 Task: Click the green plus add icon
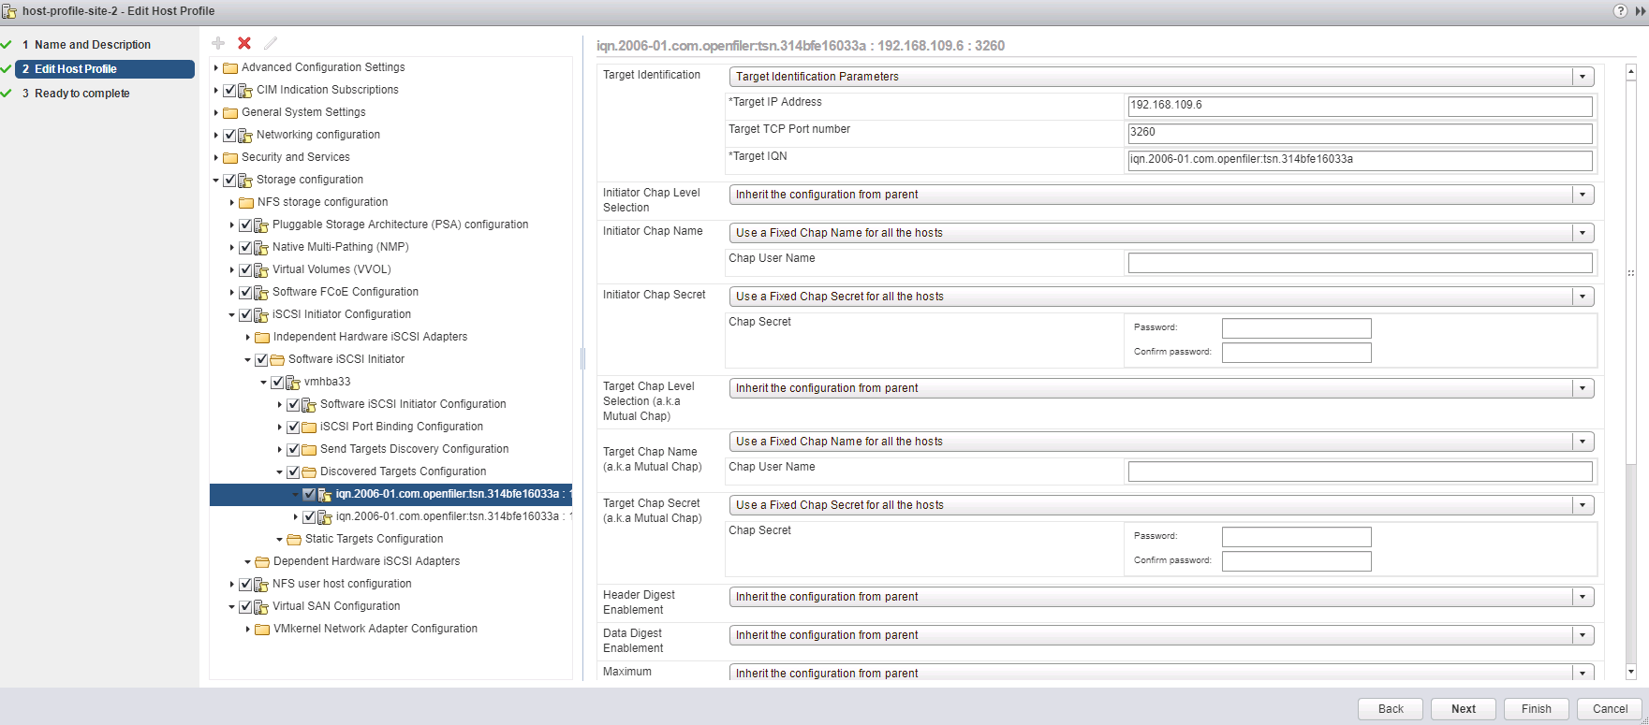tap(218, 43)
